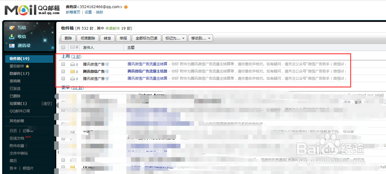Click the 举报 button

tap(124, 38)
